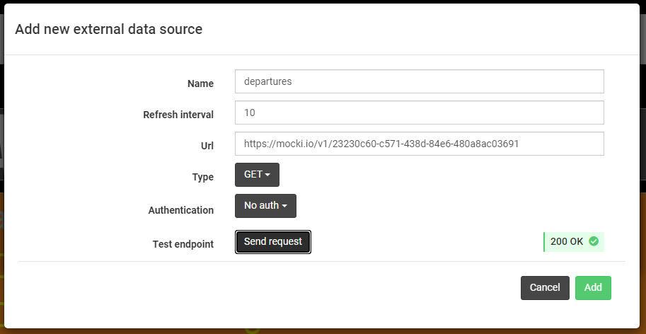Click the Authentication label text
The width and height of the screenshot is (646, 334).
tap(181, 210)
